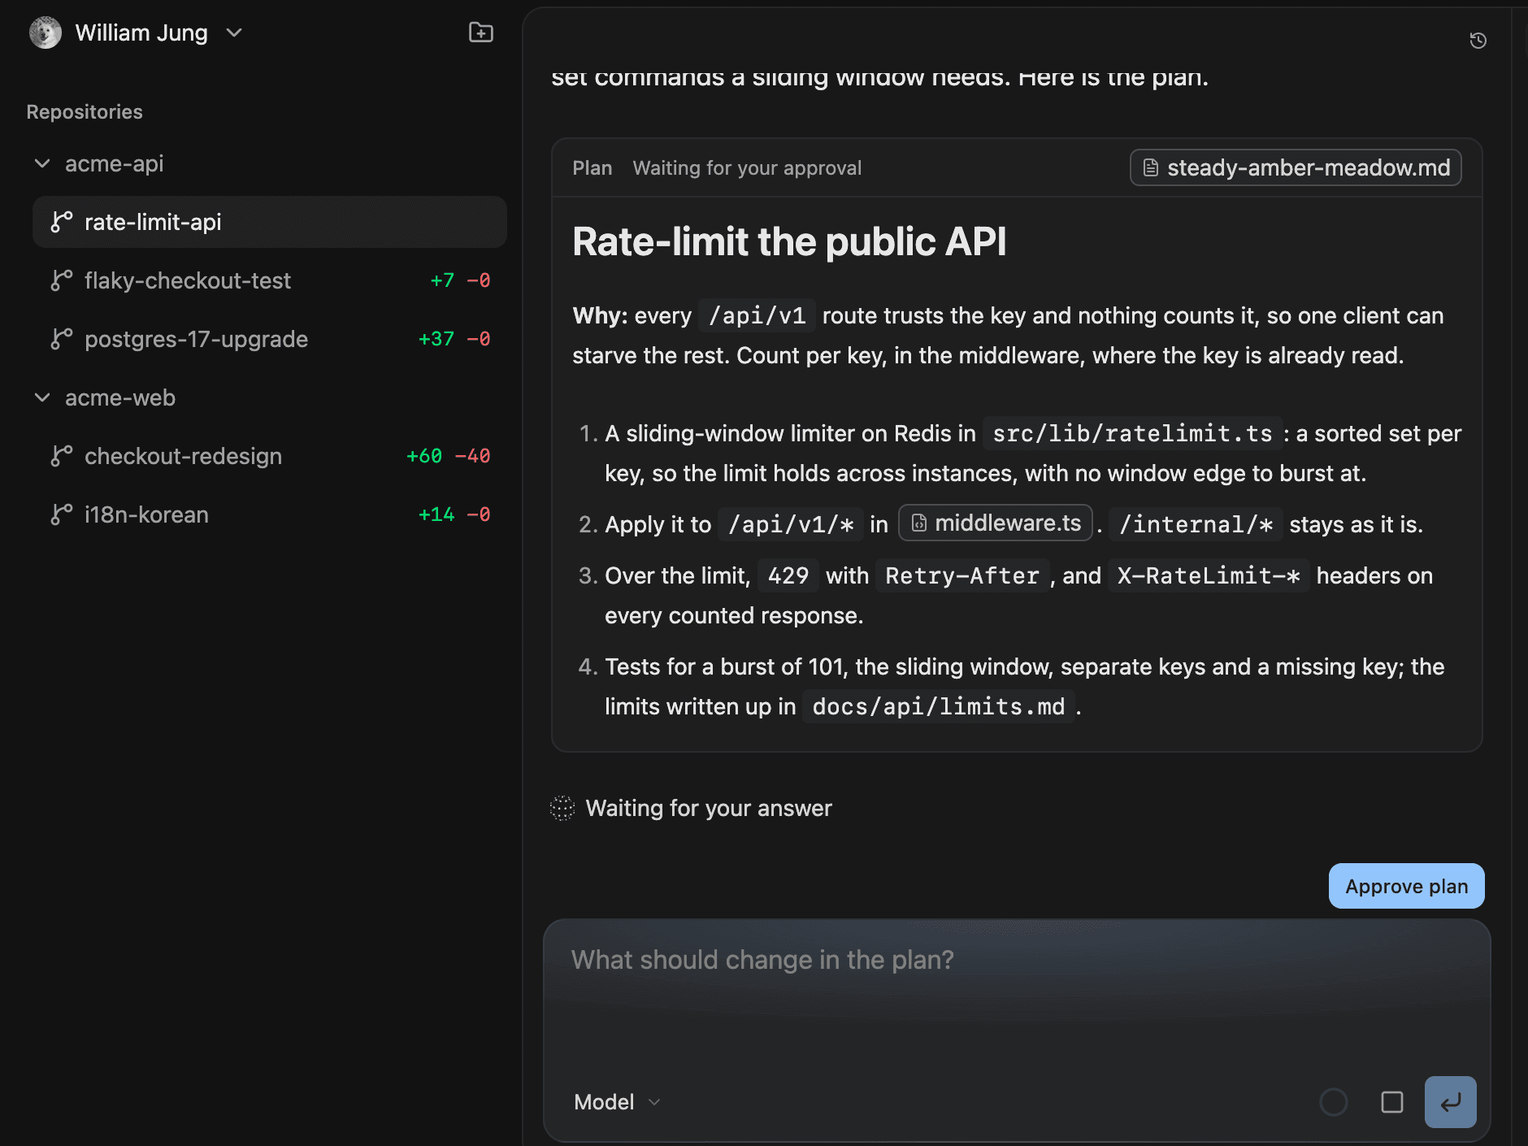
Task: Collapse the acme-web repository
Action: point(42,397)
